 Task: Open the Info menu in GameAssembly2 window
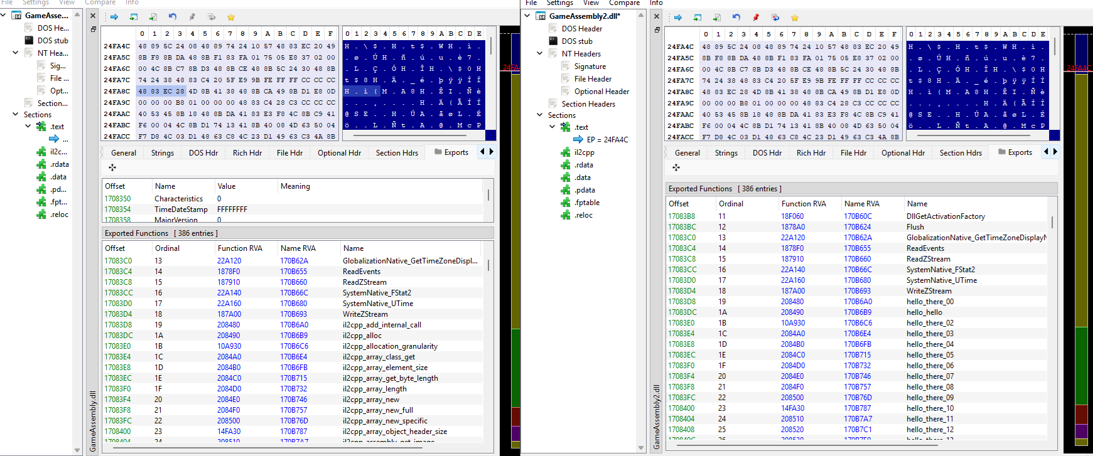tap(656, 3)
